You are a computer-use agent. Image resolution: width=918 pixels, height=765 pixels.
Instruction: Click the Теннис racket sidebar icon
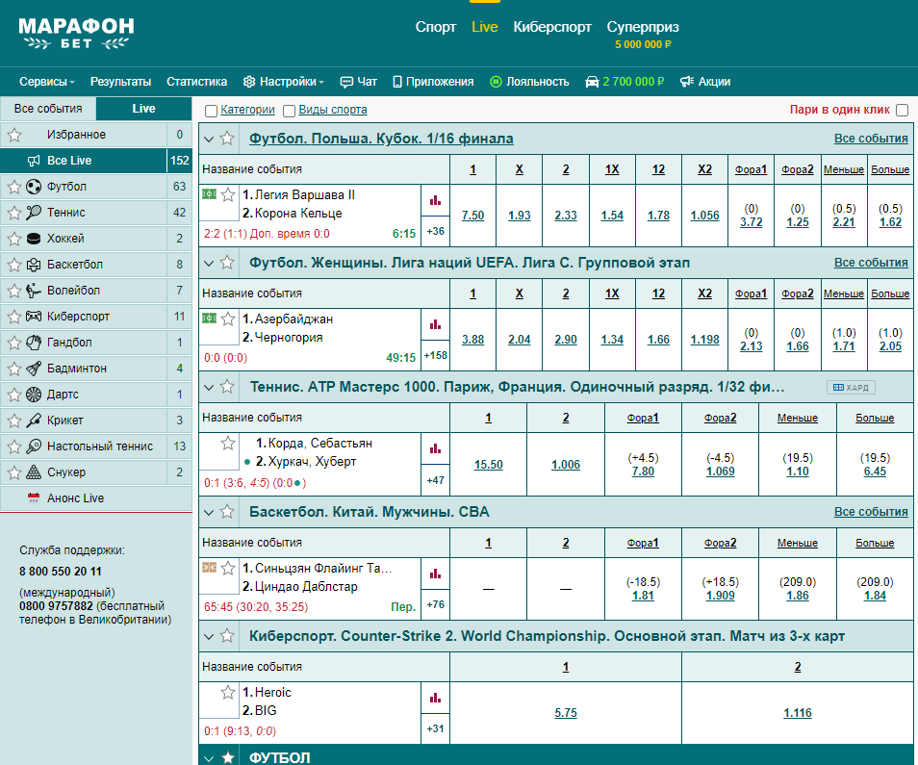(x=34, y=213)
